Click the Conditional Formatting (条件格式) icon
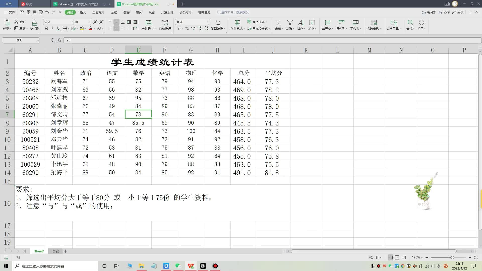 click(237, 23)
